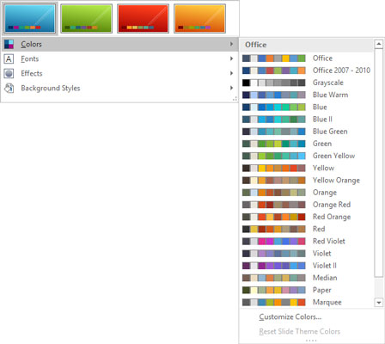385x344 pixels.
Task: Click the Fonts 'A' icon
Action: [x=9, y=58]
